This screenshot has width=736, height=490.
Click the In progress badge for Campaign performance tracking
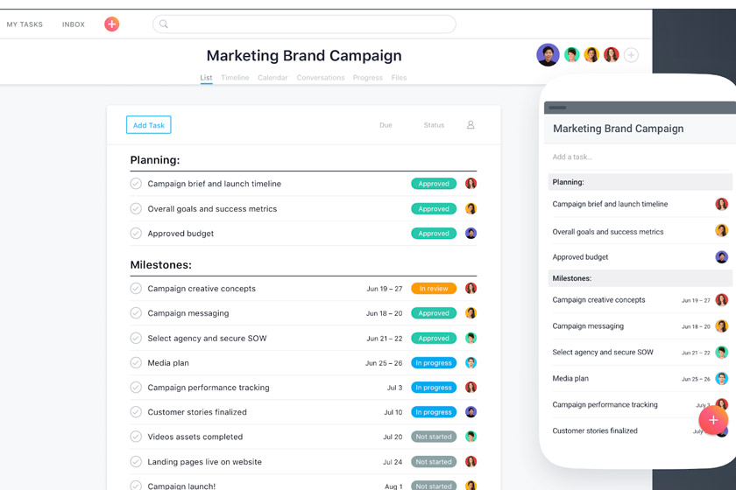point(434,388)
